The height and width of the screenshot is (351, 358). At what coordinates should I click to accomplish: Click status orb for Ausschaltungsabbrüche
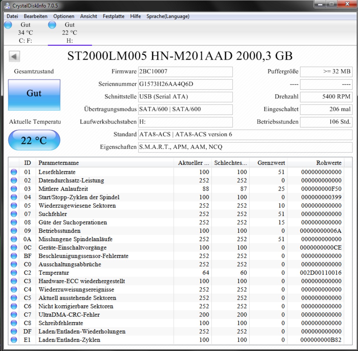pos(14,264)
